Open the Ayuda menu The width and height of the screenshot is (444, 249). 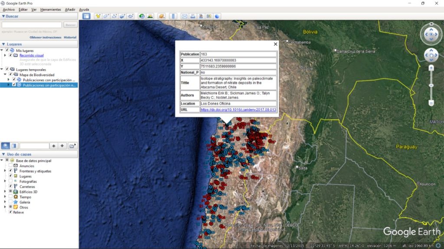(x=84, y=10)
